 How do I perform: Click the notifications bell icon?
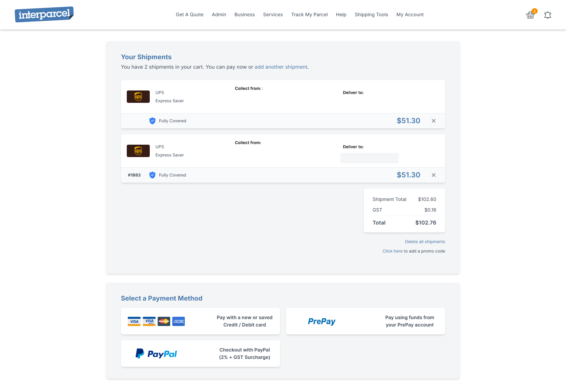[547, 15]
